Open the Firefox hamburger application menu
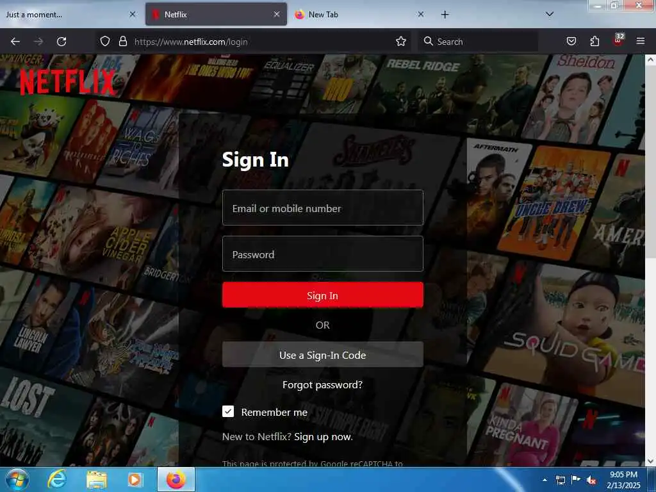 click(641, 41)
